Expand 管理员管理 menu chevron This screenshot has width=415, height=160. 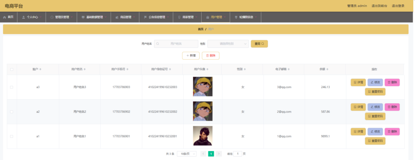point(72,17)
